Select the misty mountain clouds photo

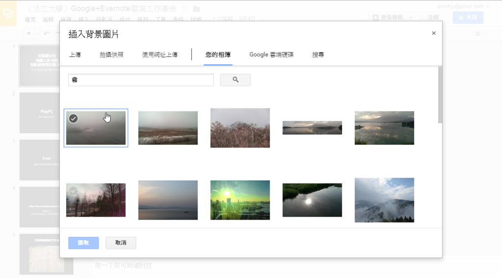384,200
